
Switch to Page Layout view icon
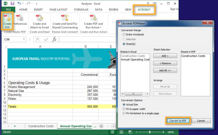[121, 132]
